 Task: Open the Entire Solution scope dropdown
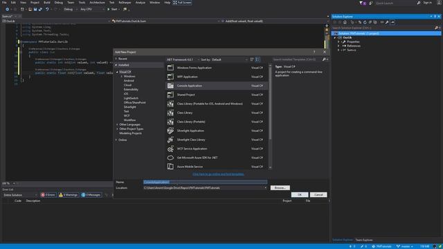pyautogui.click(x=20, y=195)
